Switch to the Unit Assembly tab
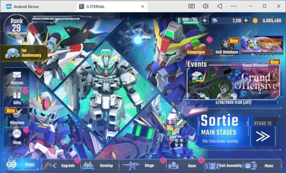This screenshot has height=173, width=286. coord(224,166)
